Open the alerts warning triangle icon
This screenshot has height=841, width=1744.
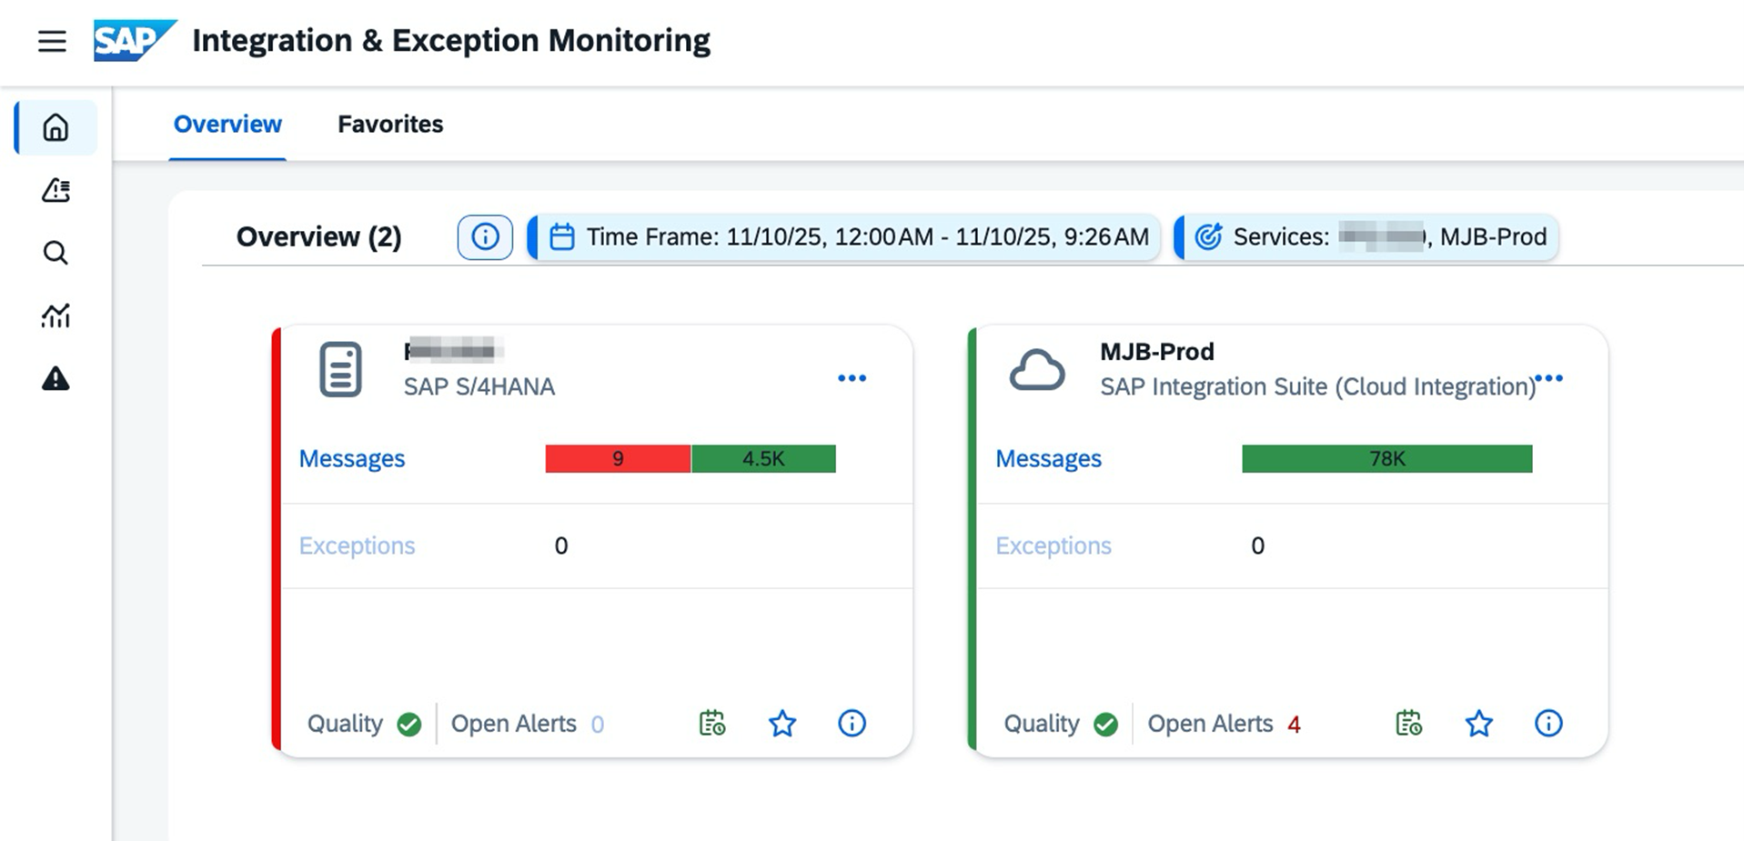(55, 378)
